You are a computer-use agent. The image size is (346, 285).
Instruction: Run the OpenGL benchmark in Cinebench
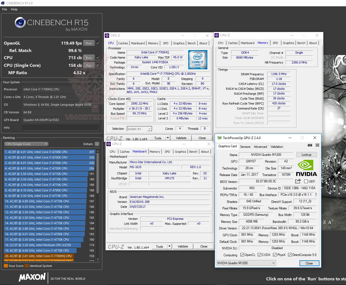tap(88, 43)
